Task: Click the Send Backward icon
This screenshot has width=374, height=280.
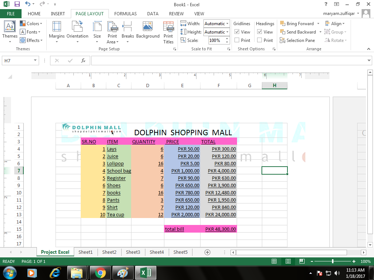Action: coord(282,32)
